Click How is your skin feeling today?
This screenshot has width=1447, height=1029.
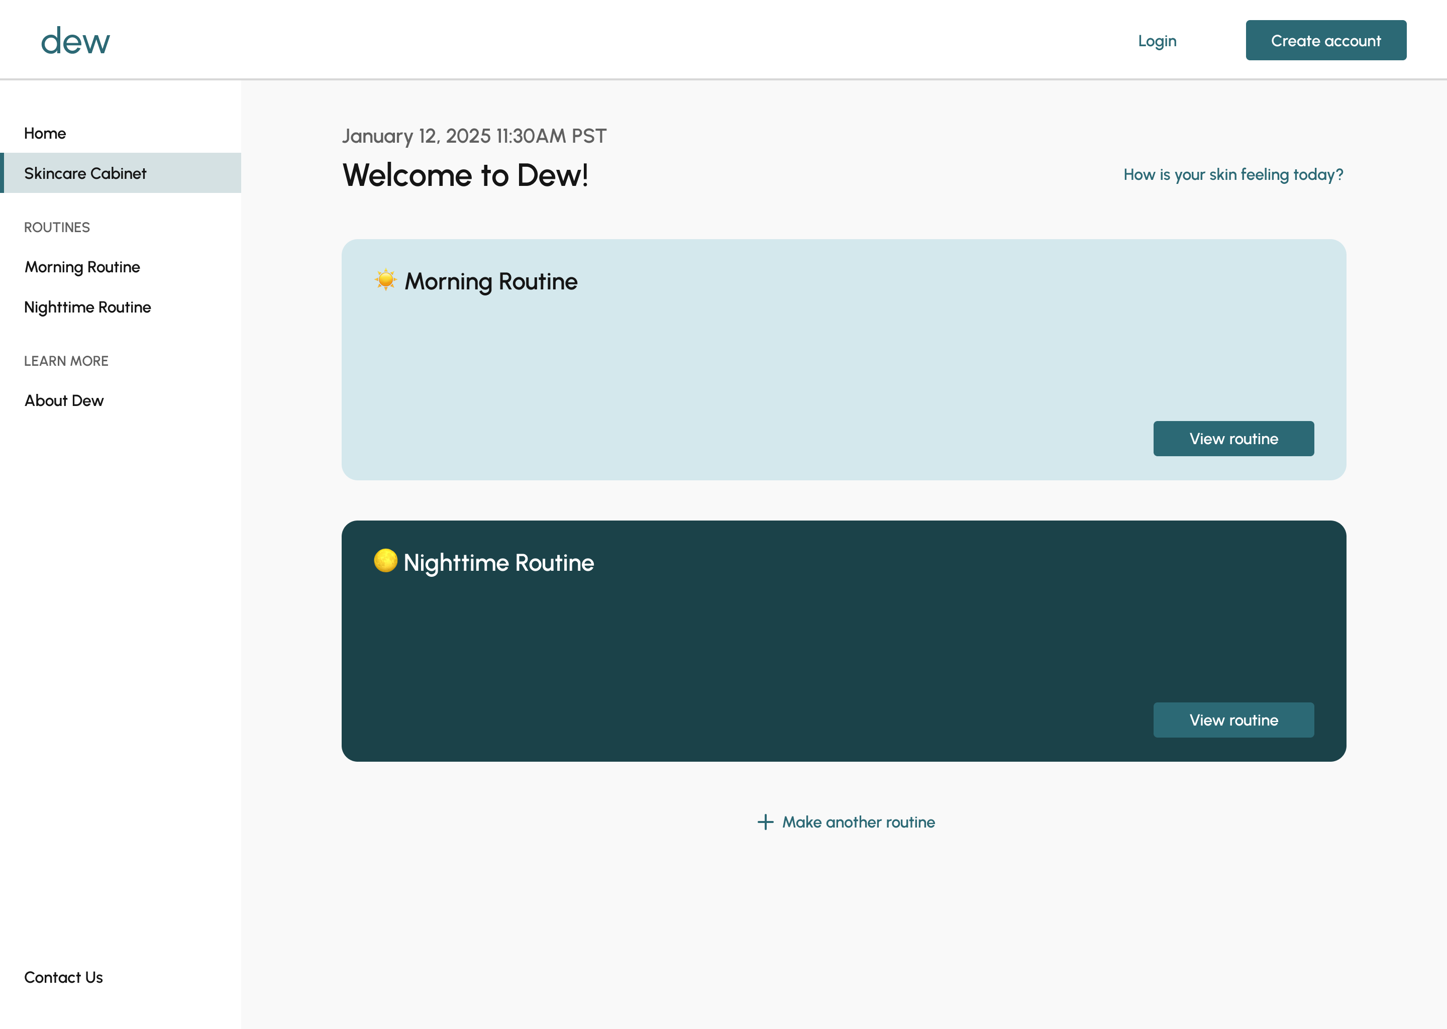1233,174
